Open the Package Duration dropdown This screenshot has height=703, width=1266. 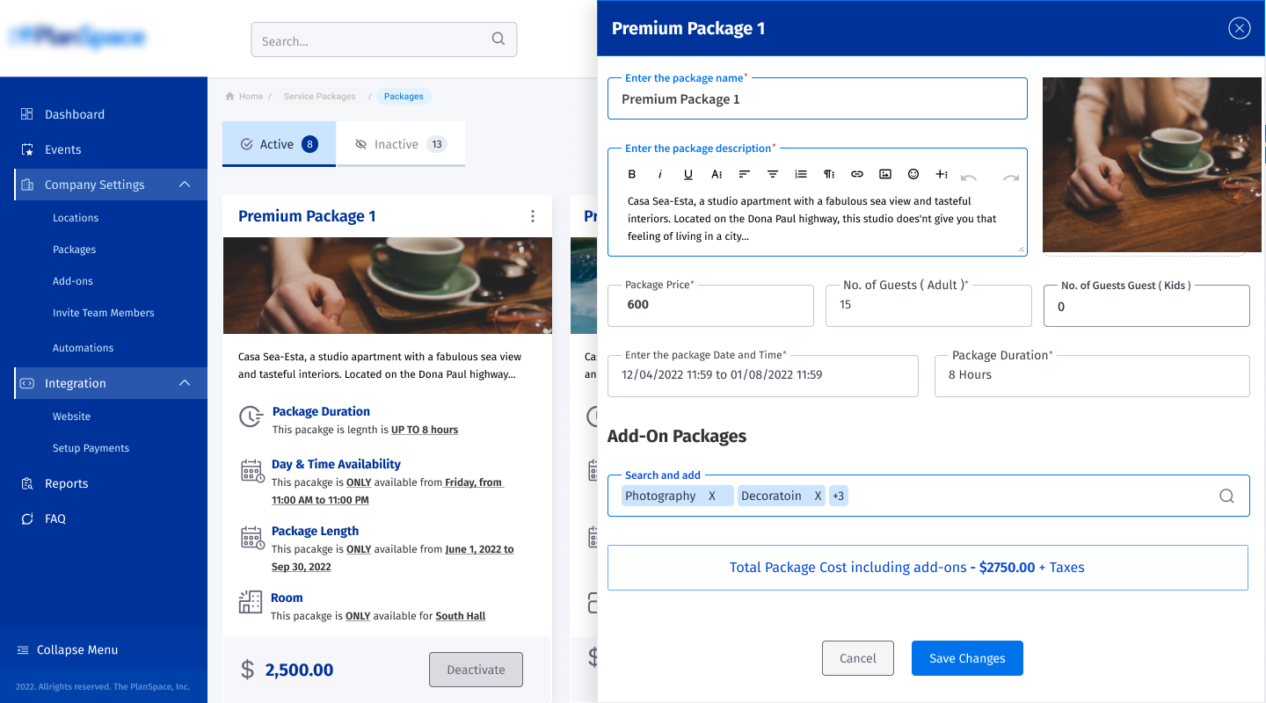click(x=1091, y=375)
